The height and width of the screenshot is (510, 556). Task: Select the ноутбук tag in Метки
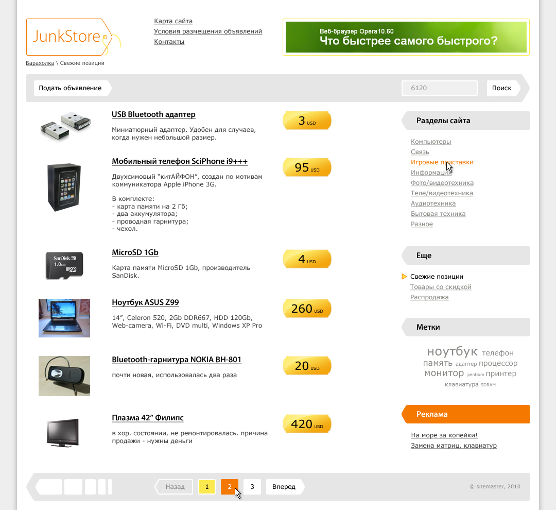[452, 351]
